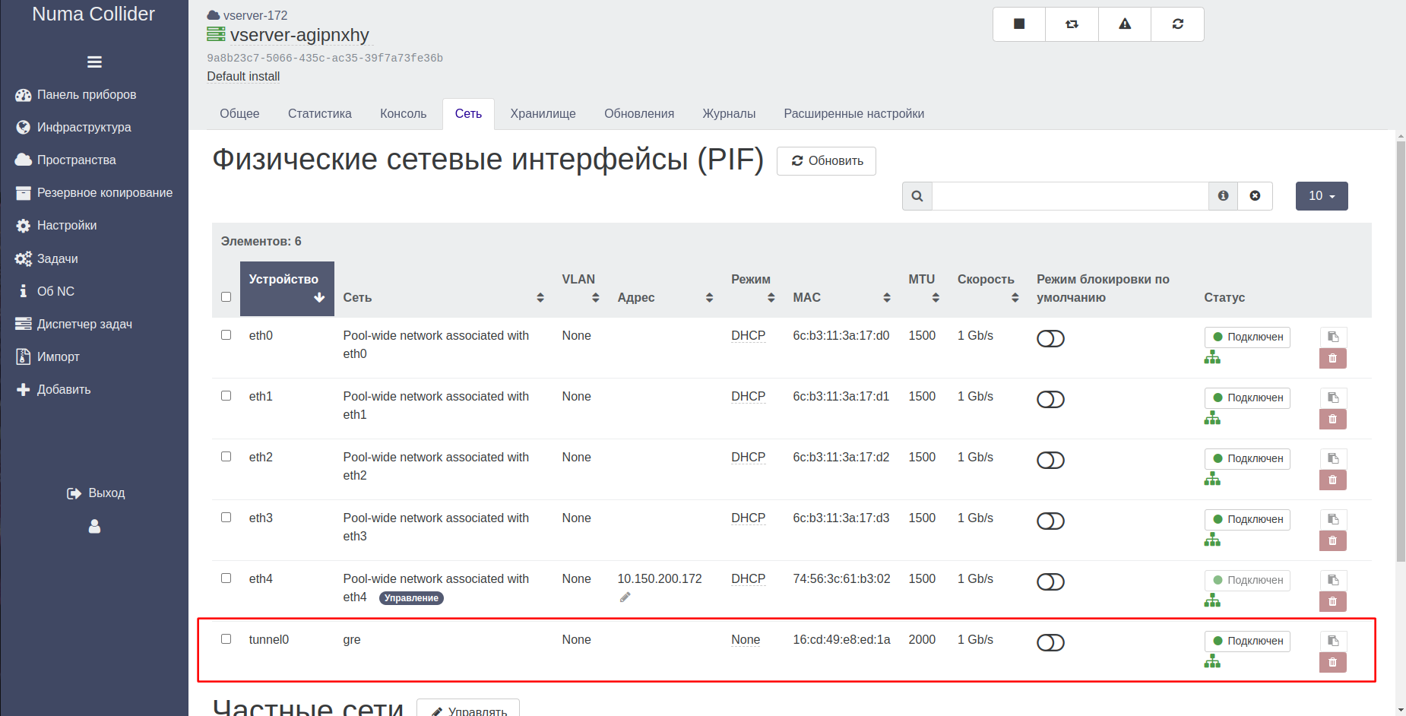The height and width of the screenshot is (716, 1406).
Task: Clear the filter with the X icon
Action: pos(1255,196)
